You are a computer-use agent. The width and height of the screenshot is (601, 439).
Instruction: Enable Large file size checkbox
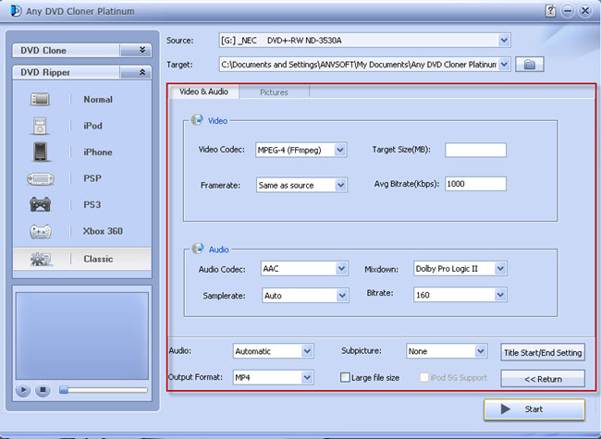pyautogui.click(x=345, y=377)
